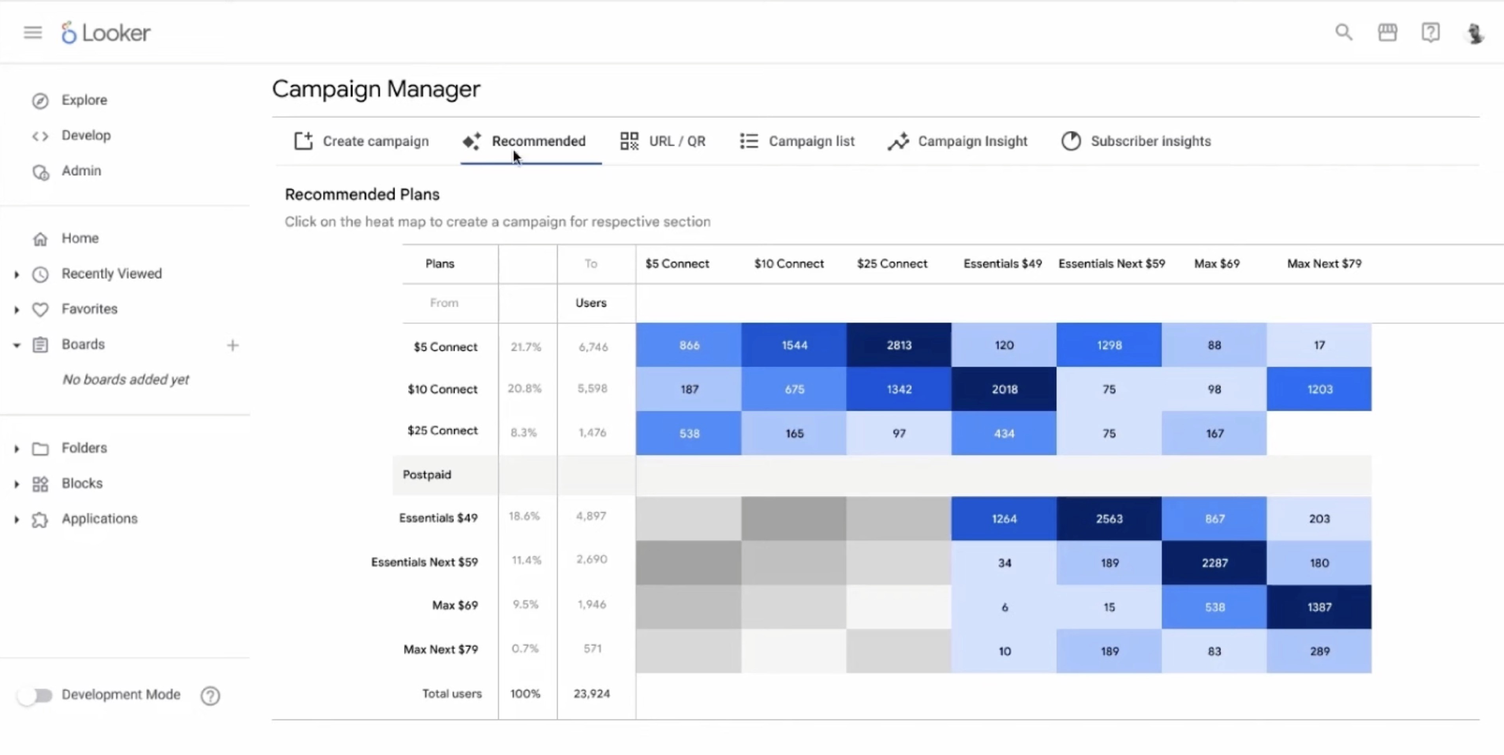The width and height of the screenshot is (1504, 755).
Task: Click the URL / QR code icon
Action: (x=629, y=141)
